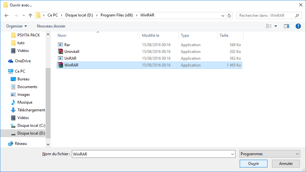Change view layout icon

point(269,26)
